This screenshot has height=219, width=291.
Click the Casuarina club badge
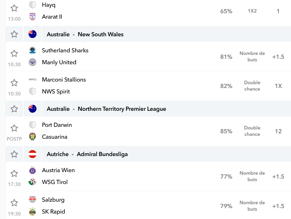click(x=32, y=137)
